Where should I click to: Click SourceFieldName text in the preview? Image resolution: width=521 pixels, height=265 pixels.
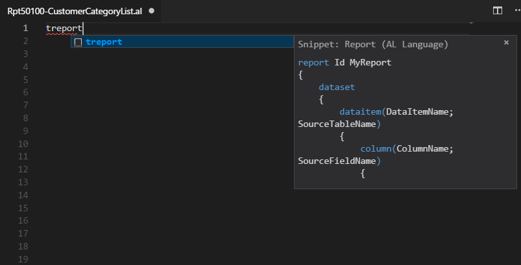(337, 161)
